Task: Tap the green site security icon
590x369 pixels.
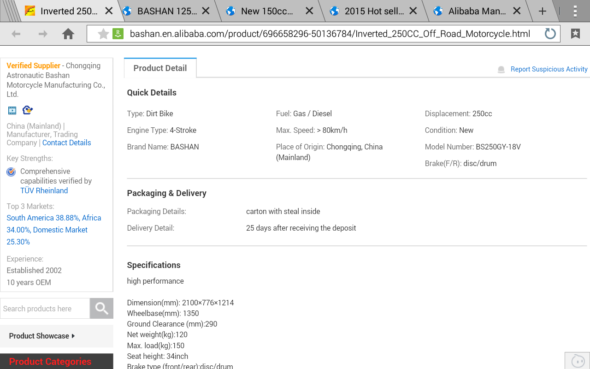Action: pyautogui.click(x=118, y=34)
